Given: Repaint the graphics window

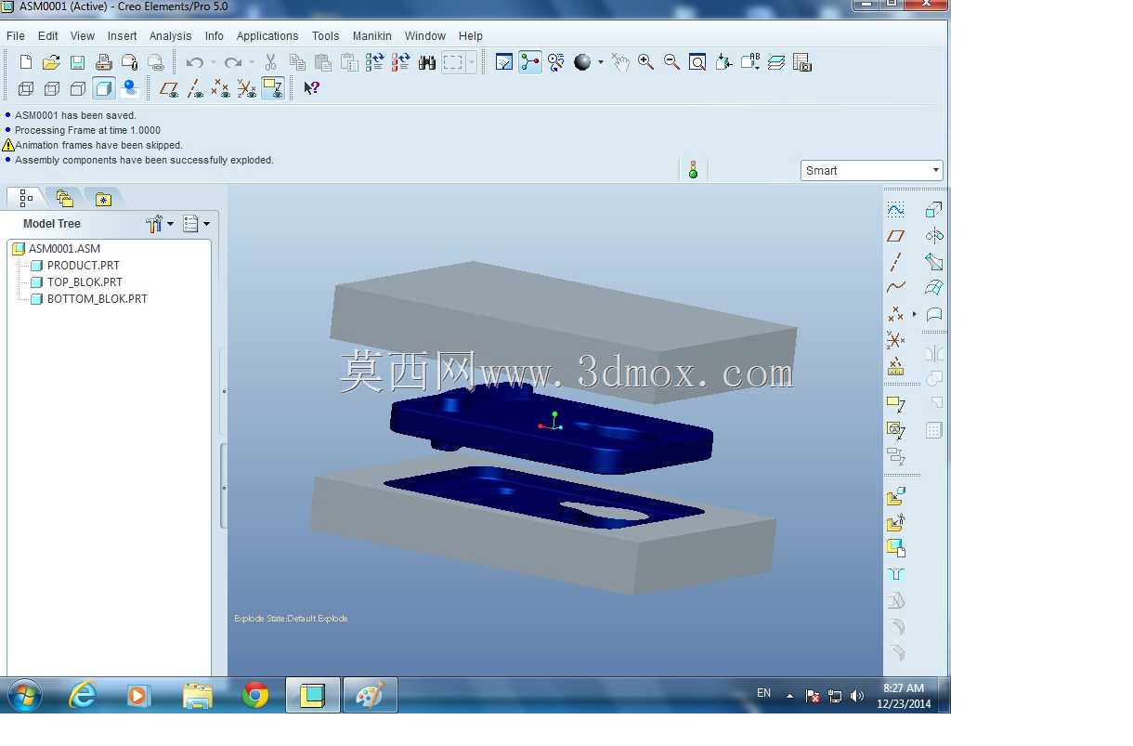Looking at the screenshot, I should tap(504, 62).
